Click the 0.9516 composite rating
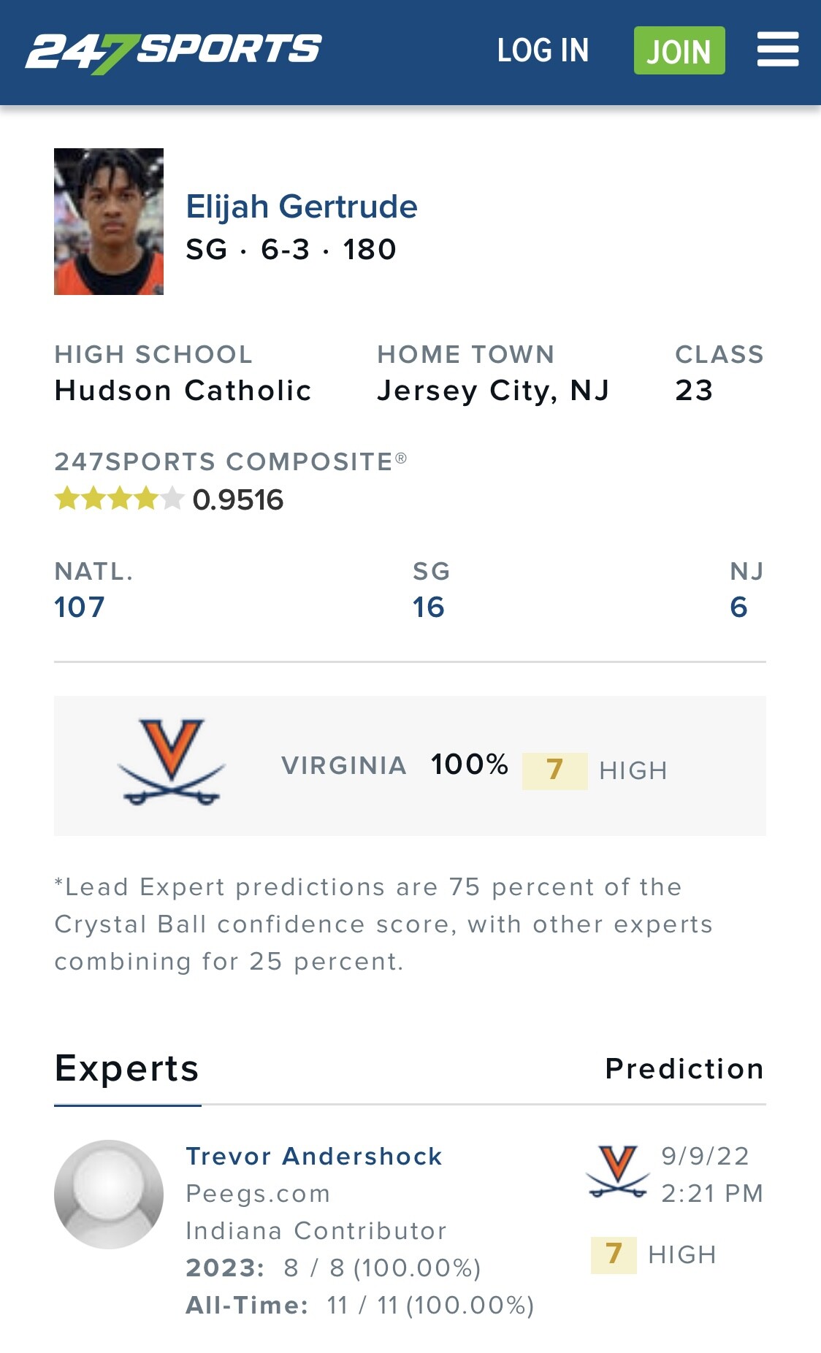821x1353 pixels. click(x=238, y=500)
